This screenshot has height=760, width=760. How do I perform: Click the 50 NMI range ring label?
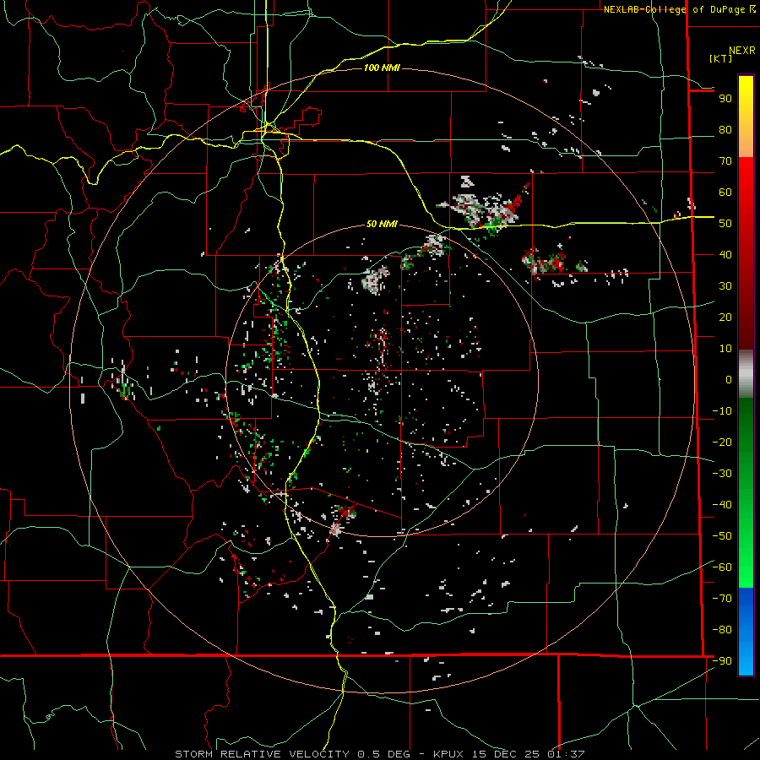tap(382, 224)
